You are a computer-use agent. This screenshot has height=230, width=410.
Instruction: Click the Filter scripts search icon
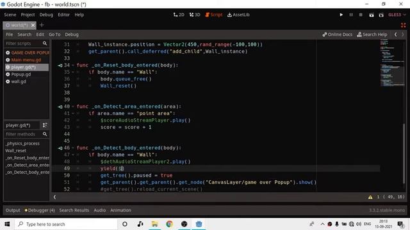coord(45,43)
